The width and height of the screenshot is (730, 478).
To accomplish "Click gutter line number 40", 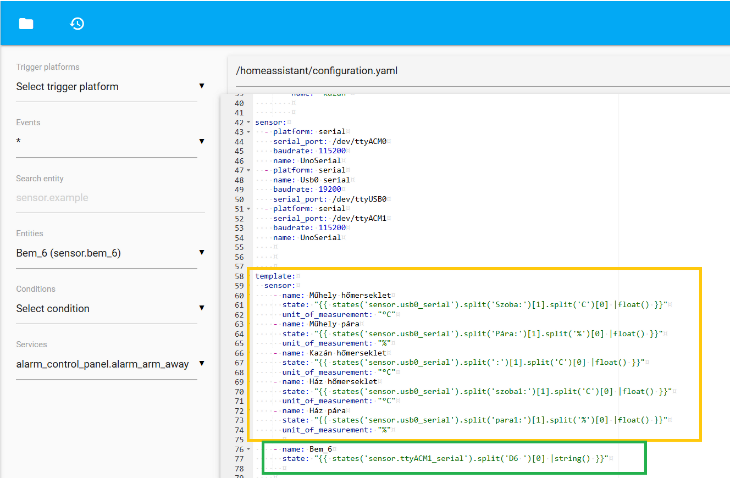I will tap(239, 103).
